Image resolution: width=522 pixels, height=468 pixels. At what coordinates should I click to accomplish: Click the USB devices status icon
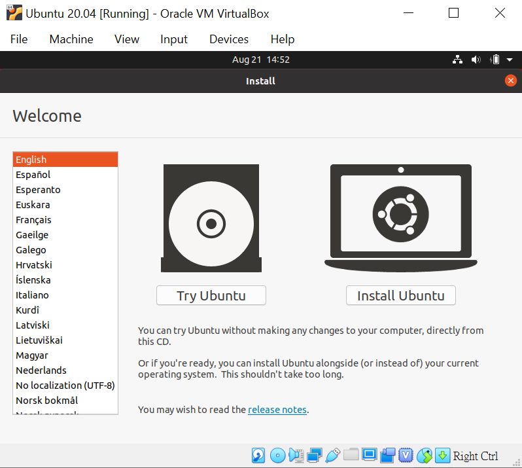pos(332,456)
